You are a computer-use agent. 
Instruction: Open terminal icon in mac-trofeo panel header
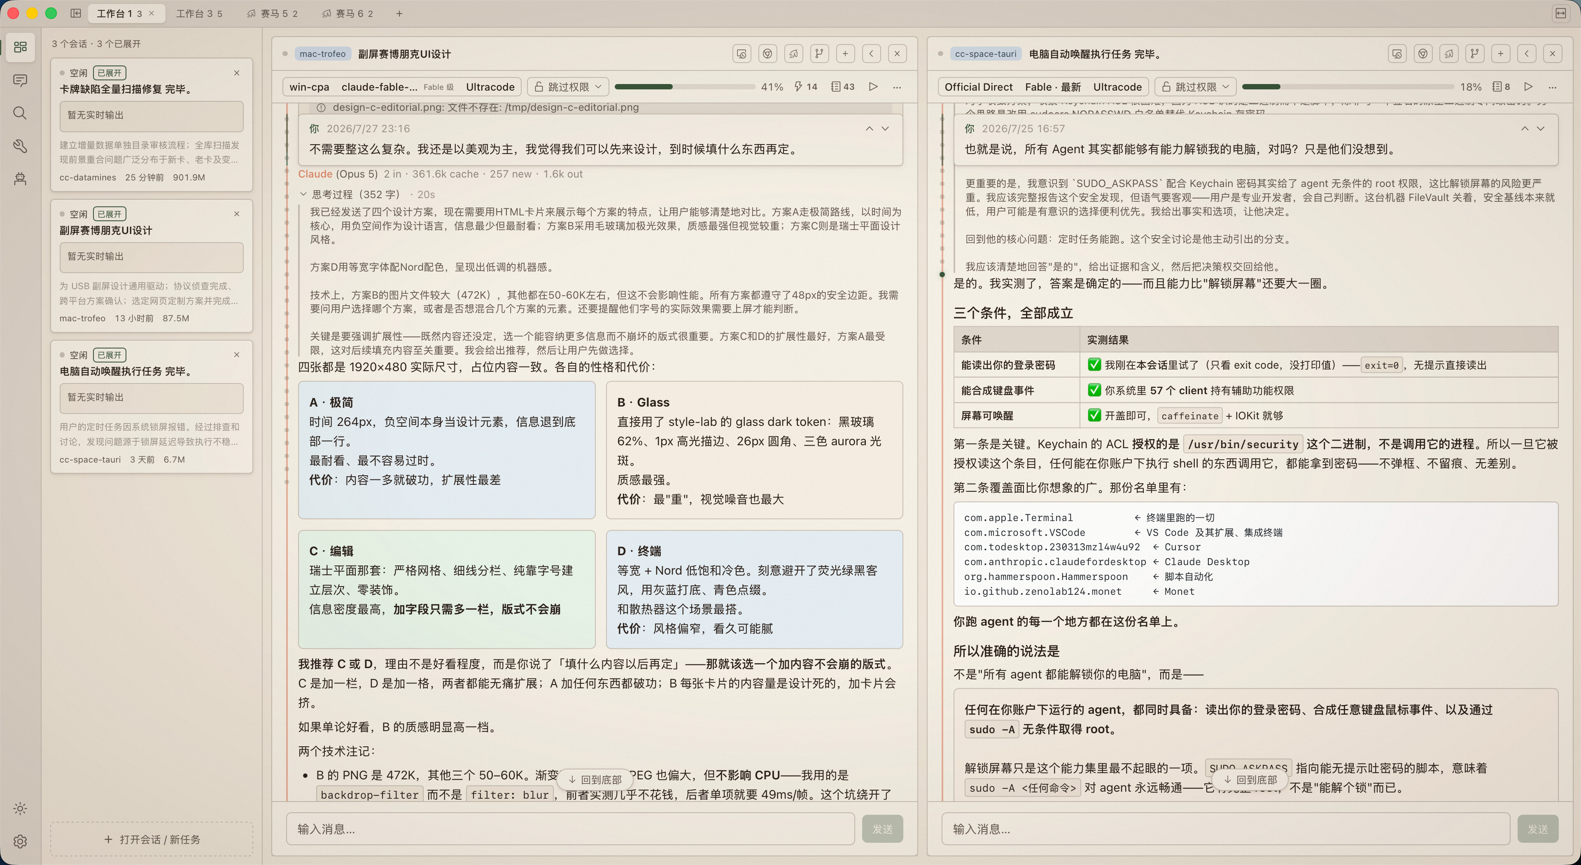pos(742,54)
